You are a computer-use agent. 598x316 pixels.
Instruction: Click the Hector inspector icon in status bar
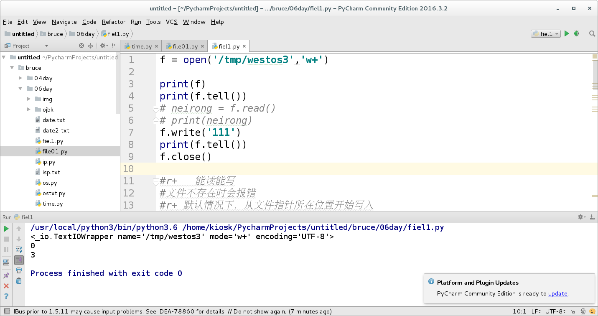(582, 311)
